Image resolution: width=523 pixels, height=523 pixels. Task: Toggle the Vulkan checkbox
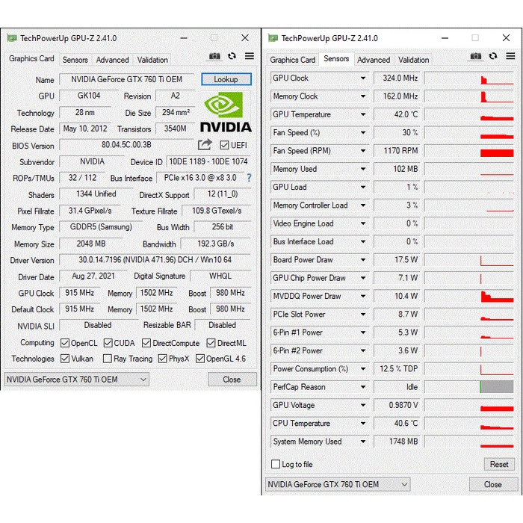click(x=65, y=359)
